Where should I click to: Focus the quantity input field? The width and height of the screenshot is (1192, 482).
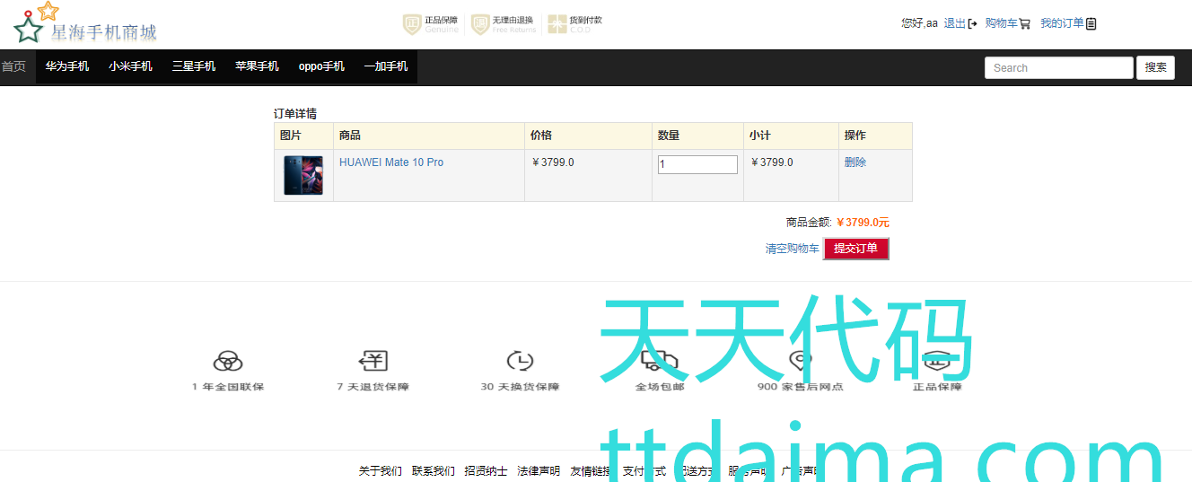coord(697,164)
